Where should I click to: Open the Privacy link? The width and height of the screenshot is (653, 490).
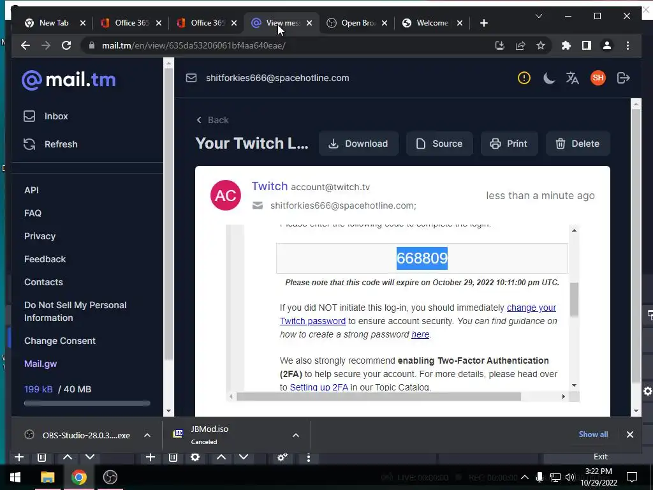pyautogui.click(x=40, y=236)
